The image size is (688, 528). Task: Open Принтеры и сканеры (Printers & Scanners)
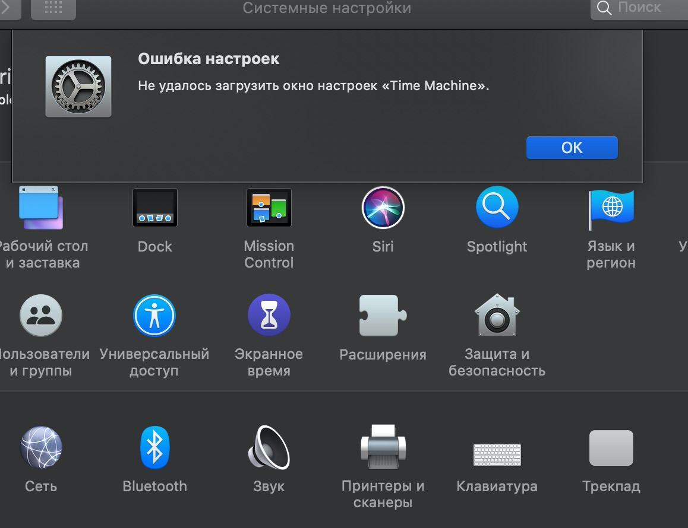click(383, 447)
